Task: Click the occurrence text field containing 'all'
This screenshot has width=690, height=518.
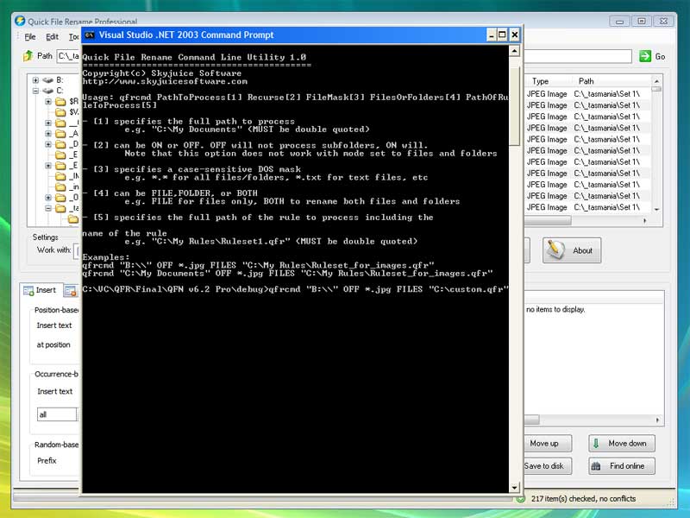Action: coord(55,414)
